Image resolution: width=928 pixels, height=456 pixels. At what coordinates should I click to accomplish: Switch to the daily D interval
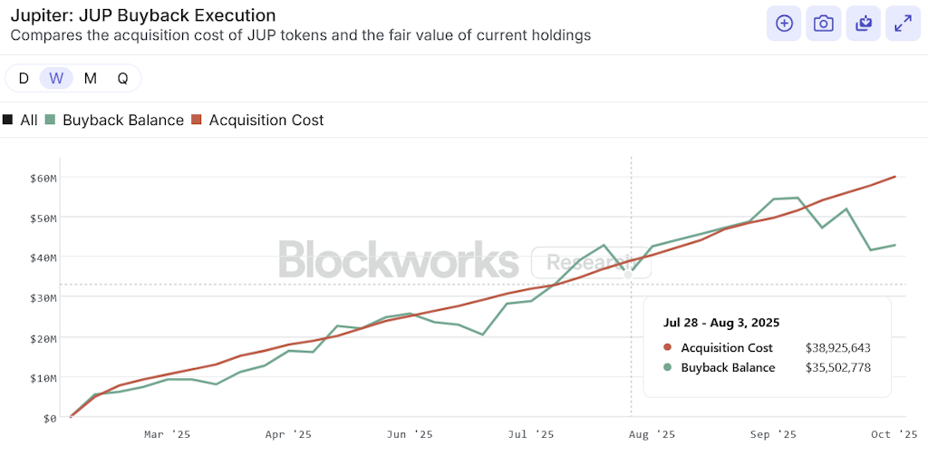click(x=24, y=78)
